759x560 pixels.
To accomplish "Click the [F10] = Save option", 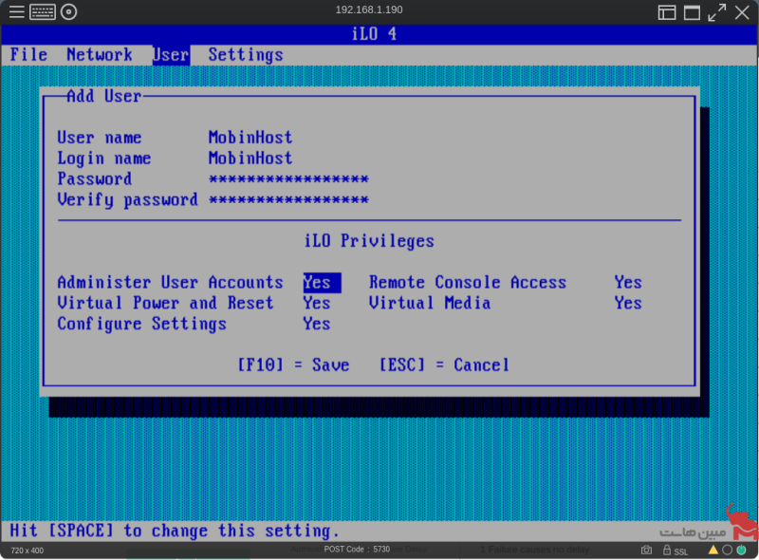I will pyautogui.click(x=293, y=365).
